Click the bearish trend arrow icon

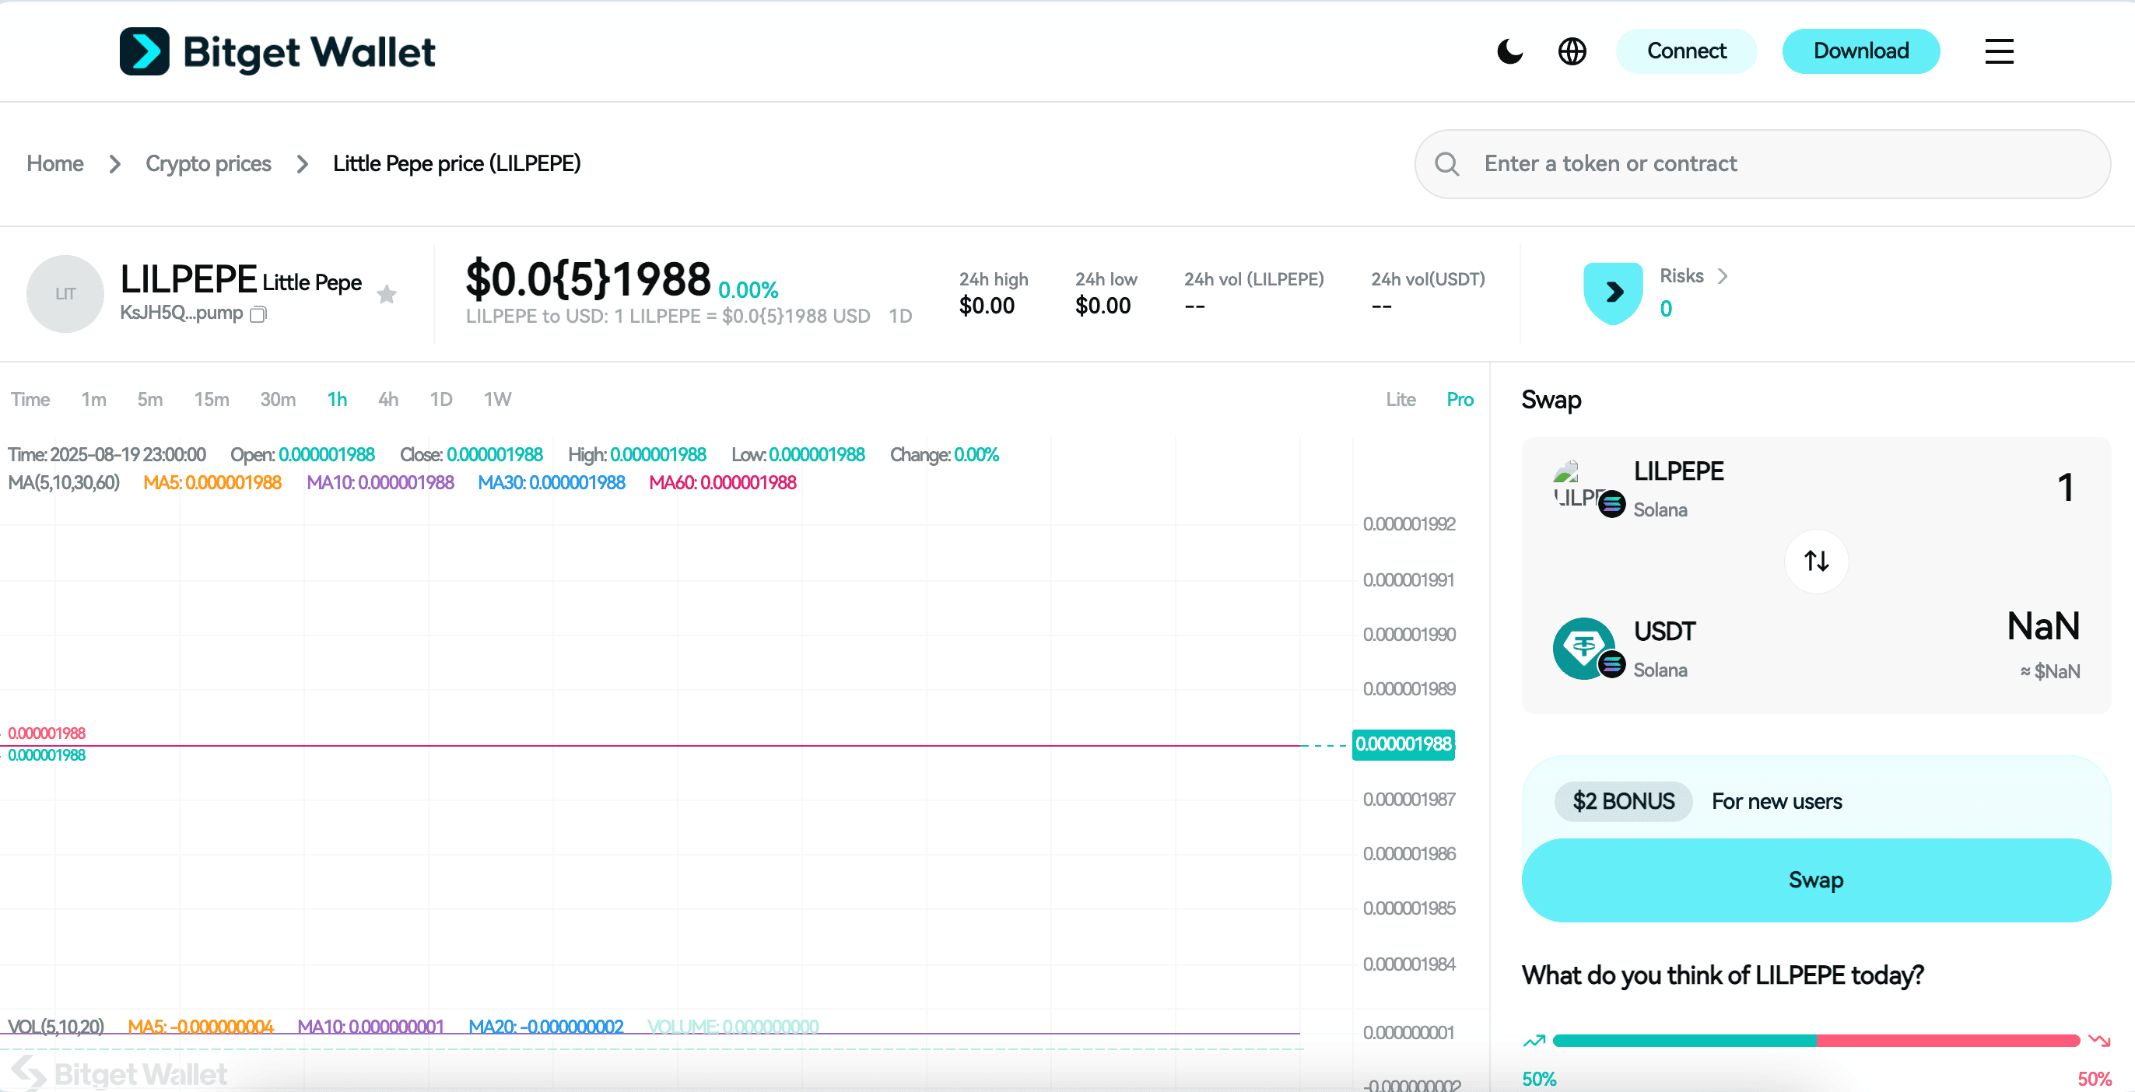2098,1041
